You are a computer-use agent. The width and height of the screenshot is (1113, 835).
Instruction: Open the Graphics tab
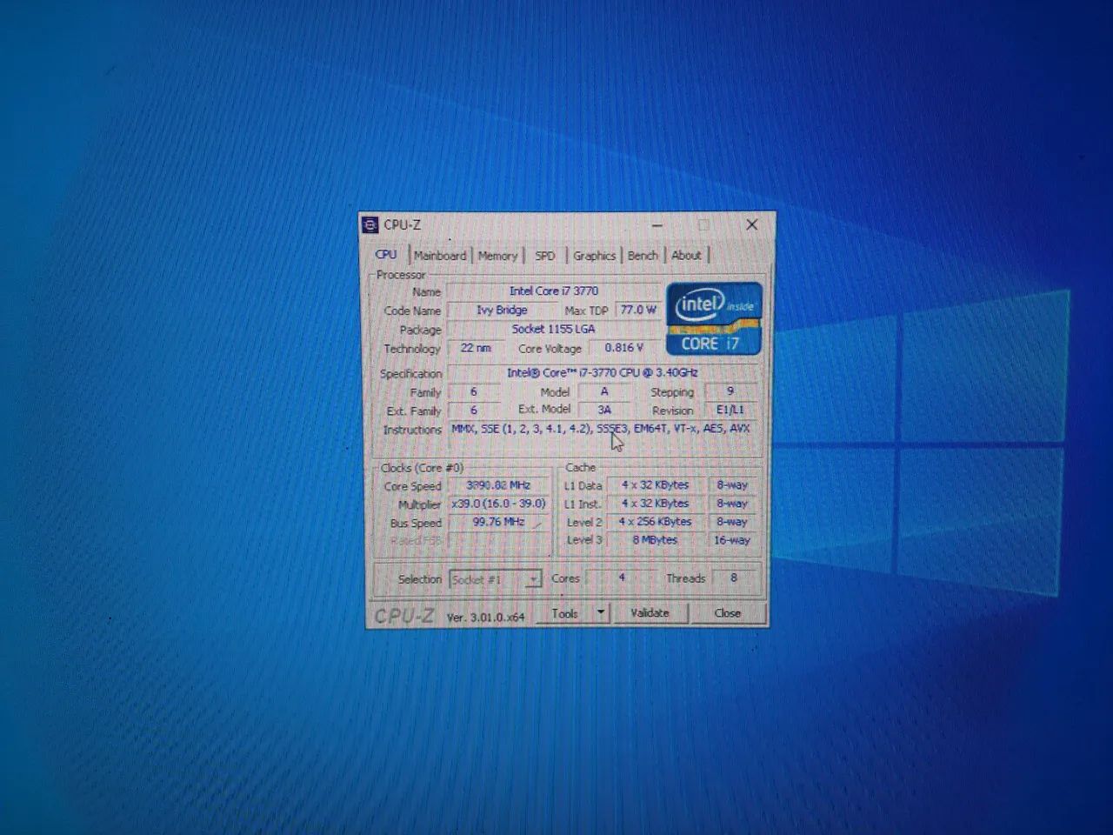[595, 256]
